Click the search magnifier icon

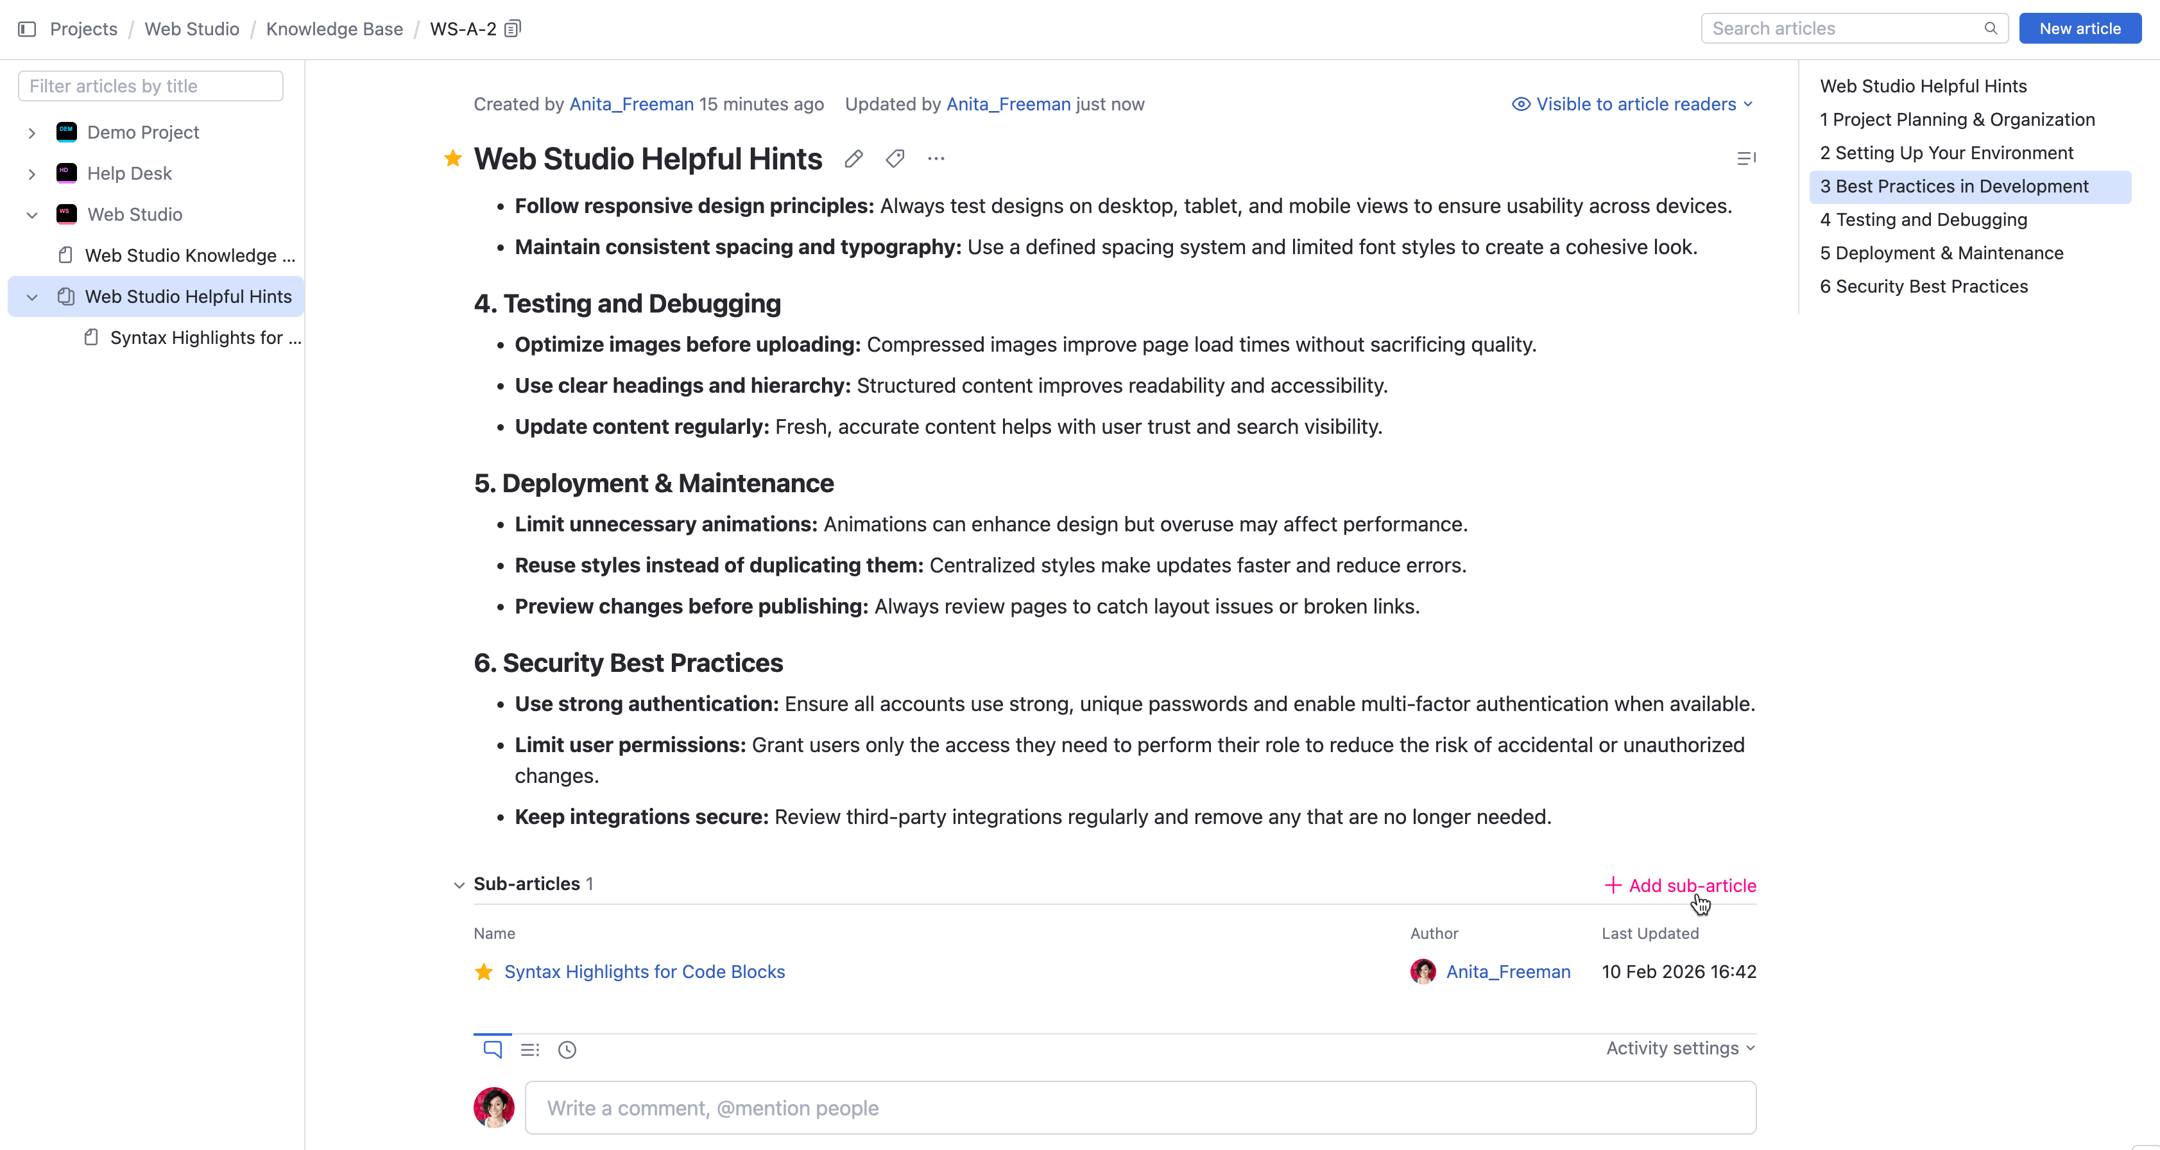[x=1990, y=28]
